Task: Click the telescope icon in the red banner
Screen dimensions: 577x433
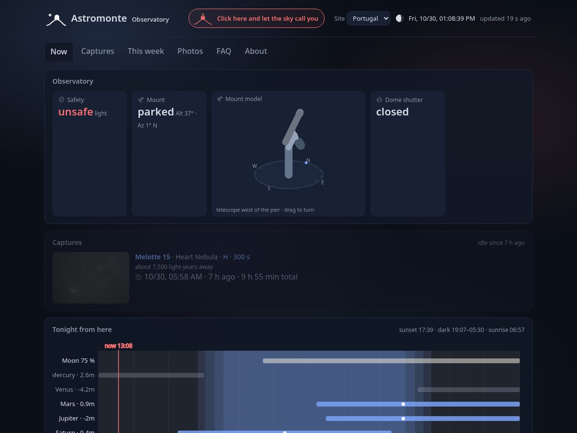Action: [203, 18]
